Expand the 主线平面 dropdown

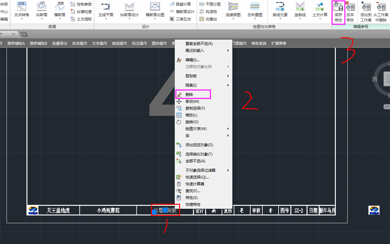pos(106,19)
